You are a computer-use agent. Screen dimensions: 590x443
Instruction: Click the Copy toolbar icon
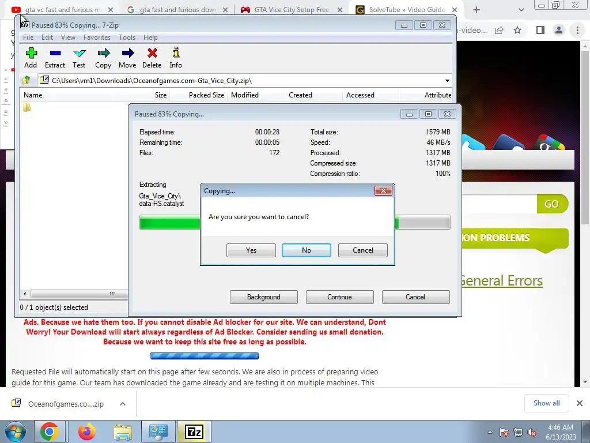coord(103,58)
